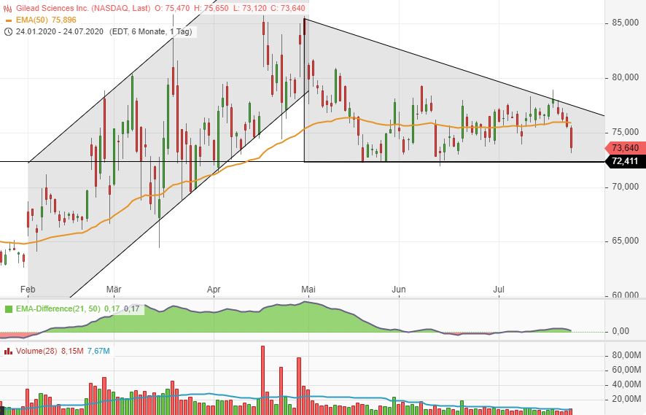Click the 8,15M volume value
The height and width of the screenshot is (415, 646).
(72, 351)
